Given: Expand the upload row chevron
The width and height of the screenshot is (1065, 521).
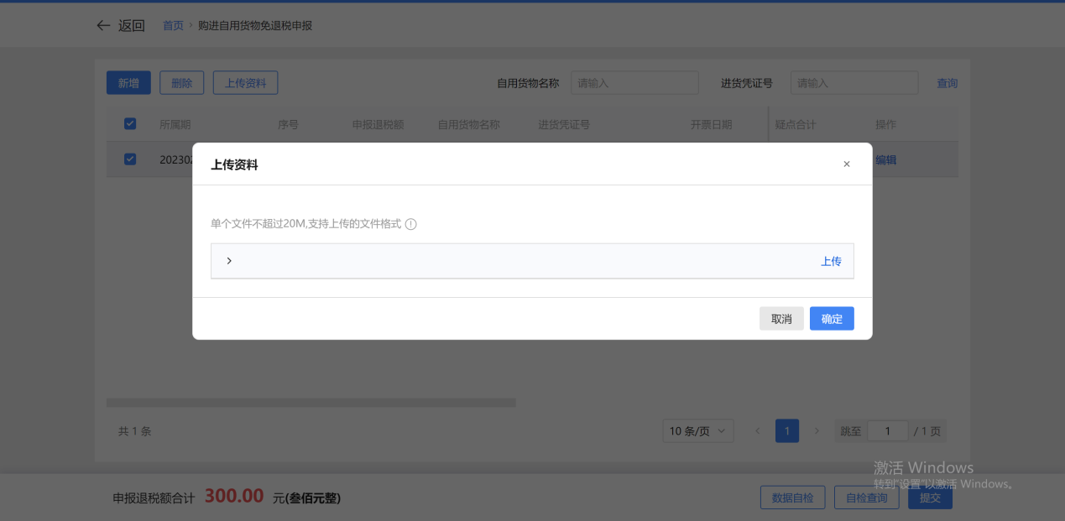Looking at the screenshot, I should click(229, 261).
